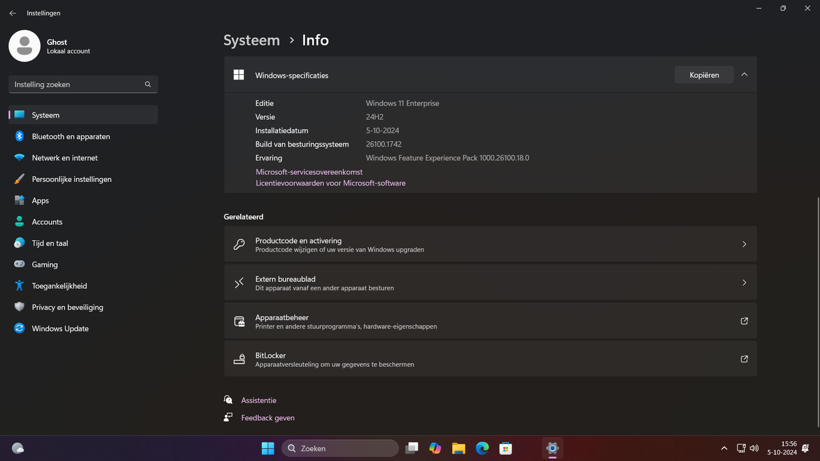Image resolution: width=820 pixels, height=461 pixels.
Task: Click the external-link icon for BitLocker
Action: [x=744, y=359]
